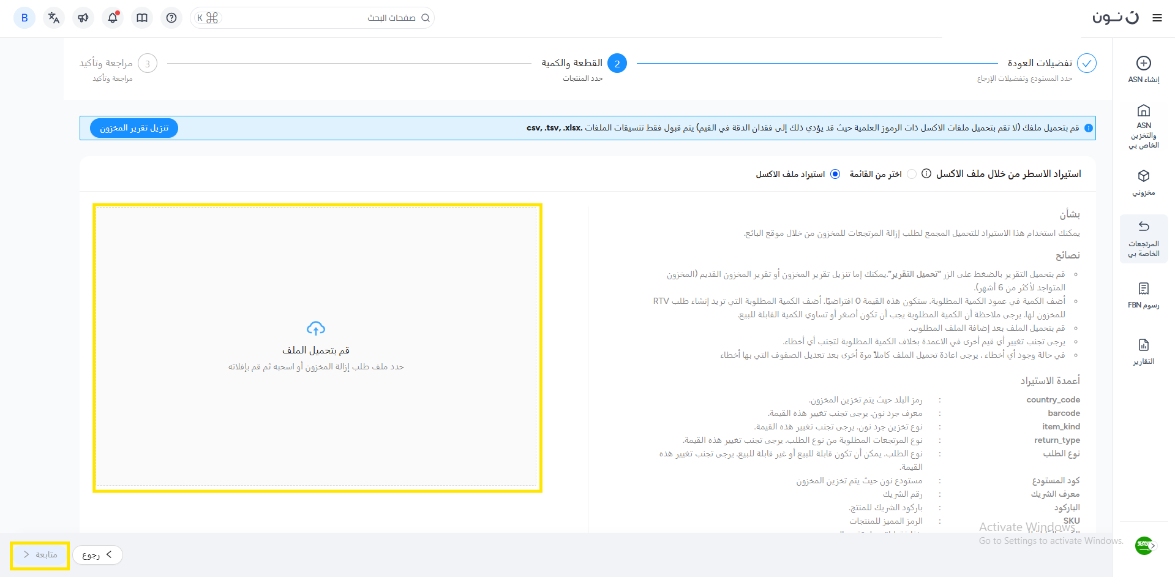Open the B user avatar menu
Image resolution: width=1175 pixels, height=577 pixels.
24,18
